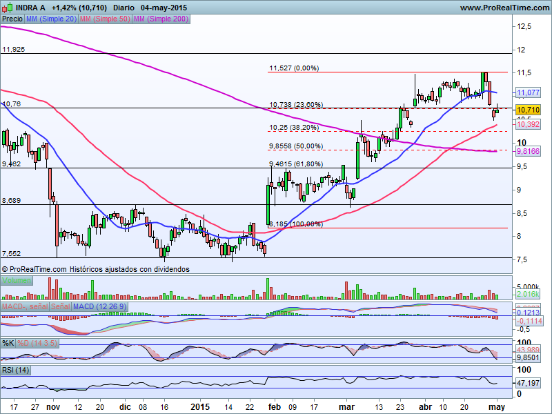
Task: Click the MM (Simple 20) indicator label
Action: point(51,19)
